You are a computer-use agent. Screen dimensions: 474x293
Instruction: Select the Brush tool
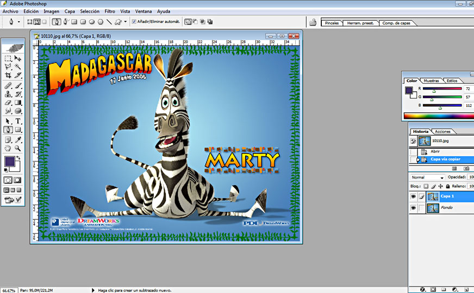[x=18, y=86]
